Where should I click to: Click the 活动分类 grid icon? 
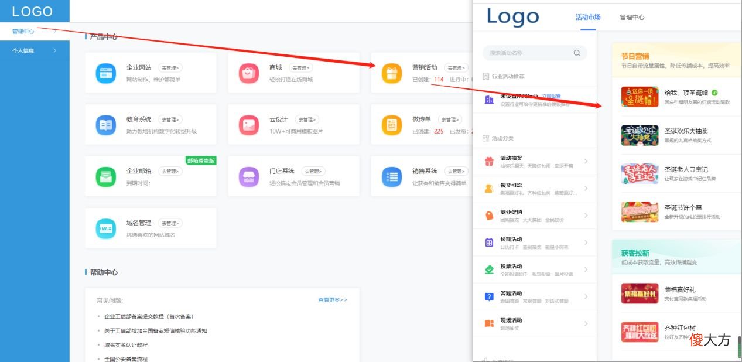coord(485,138)
